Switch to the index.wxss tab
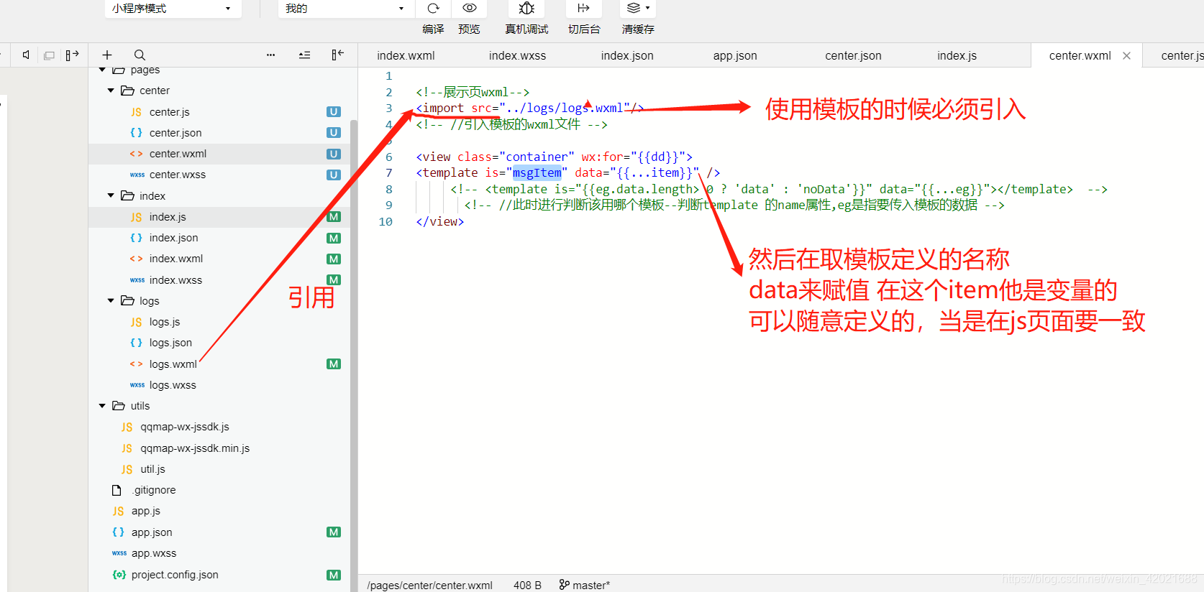Image resolution: width=1204 pixels, height=592 pixels. 517,55
